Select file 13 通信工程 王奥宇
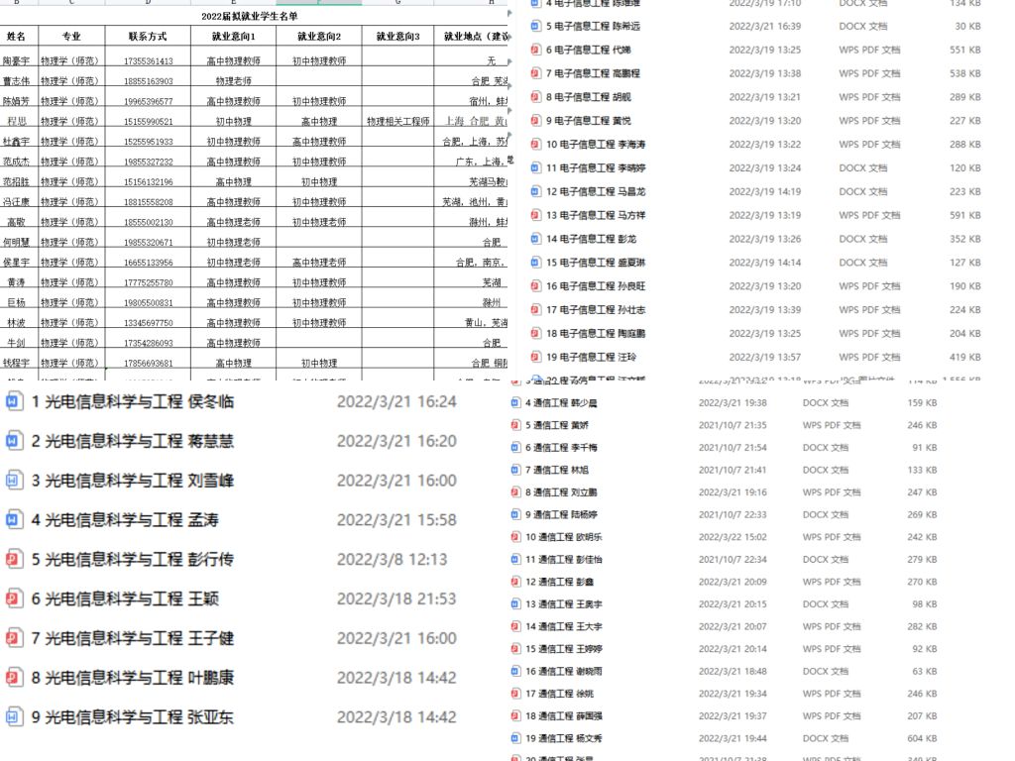The image size is (1015, 761). coord(563,604)
